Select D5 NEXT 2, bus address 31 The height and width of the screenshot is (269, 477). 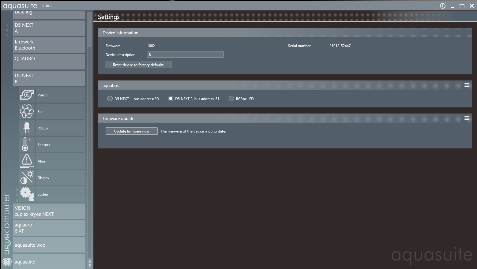point(171,99)
